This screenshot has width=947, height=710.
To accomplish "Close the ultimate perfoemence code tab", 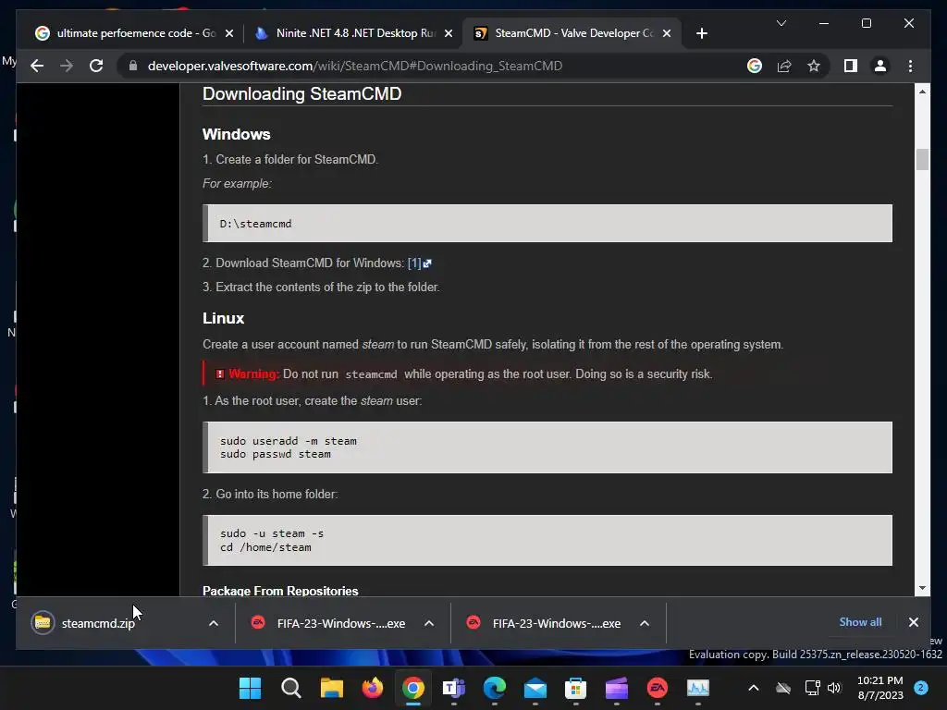I will click(x=229, y=33).
